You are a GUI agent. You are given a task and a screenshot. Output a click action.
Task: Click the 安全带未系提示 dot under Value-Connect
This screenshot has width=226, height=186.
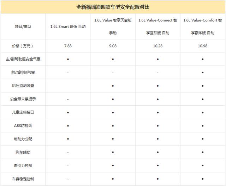click(158, 99)
